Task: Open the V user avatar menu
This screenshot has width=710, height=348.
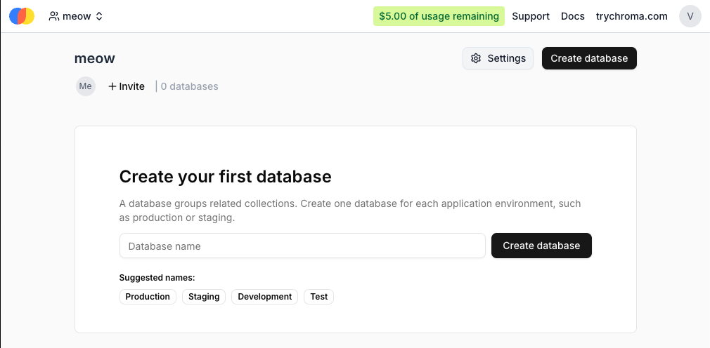Action: coord(690,16)
